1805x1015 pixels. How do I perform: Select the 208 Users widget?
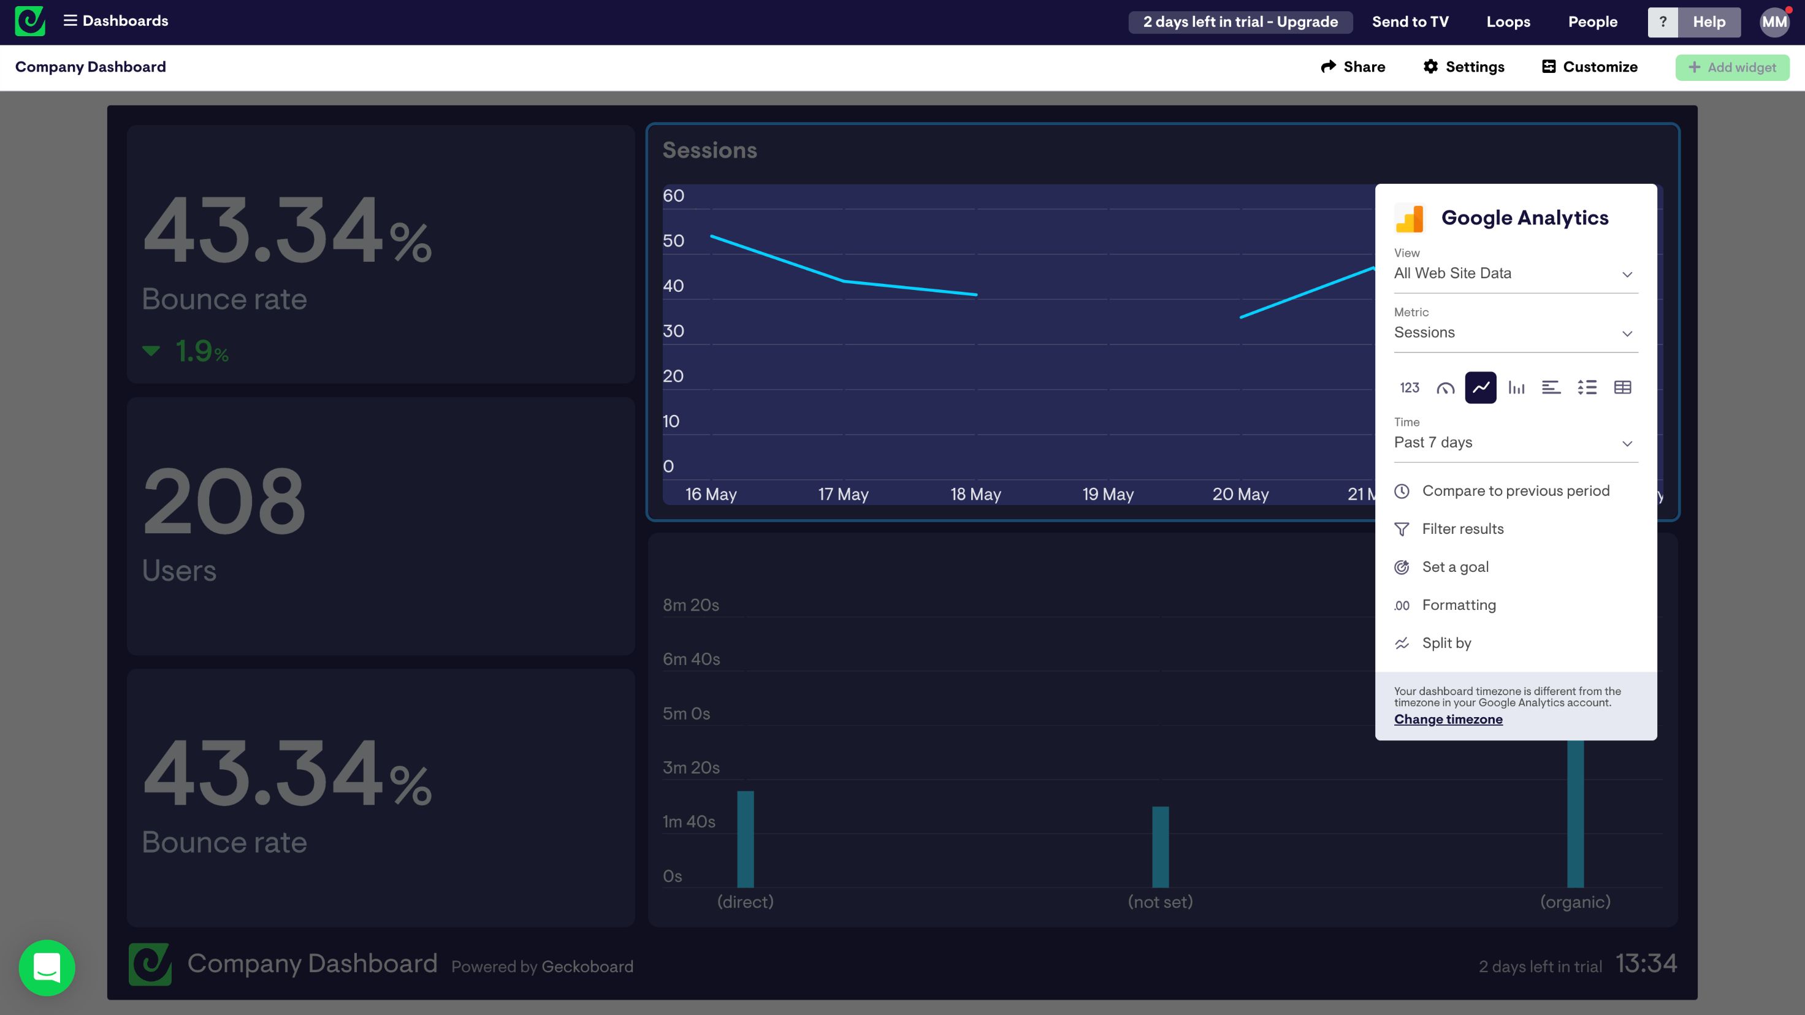[381, 526]
